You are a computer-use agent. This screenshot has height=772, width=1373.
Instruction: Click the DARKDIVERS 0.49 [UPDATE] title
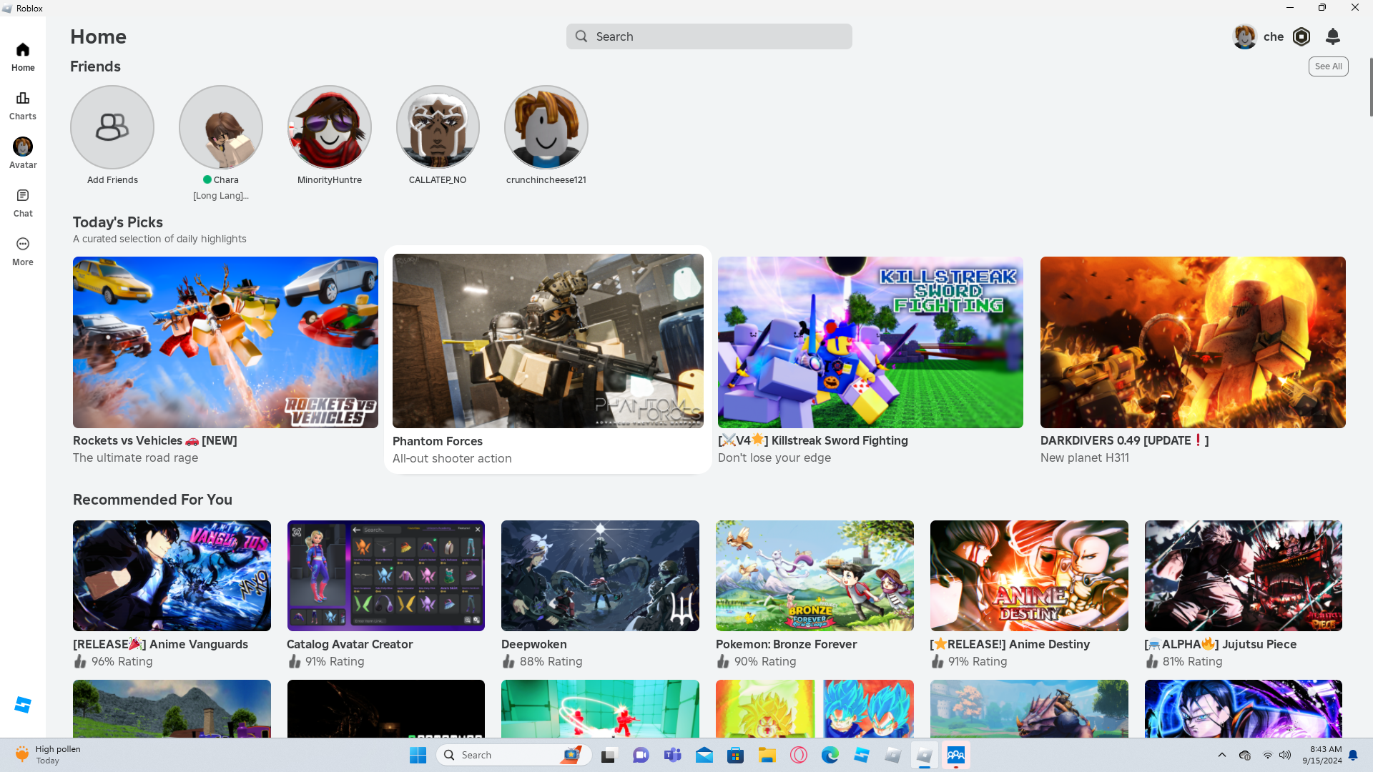(x=1125, y=441)
